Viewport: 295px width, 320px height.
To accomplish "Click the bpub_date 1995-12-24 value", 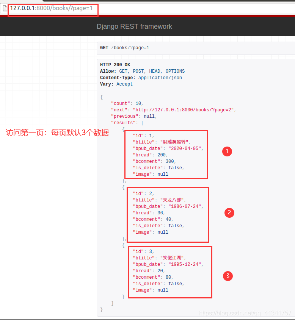I will pos(185,264).
